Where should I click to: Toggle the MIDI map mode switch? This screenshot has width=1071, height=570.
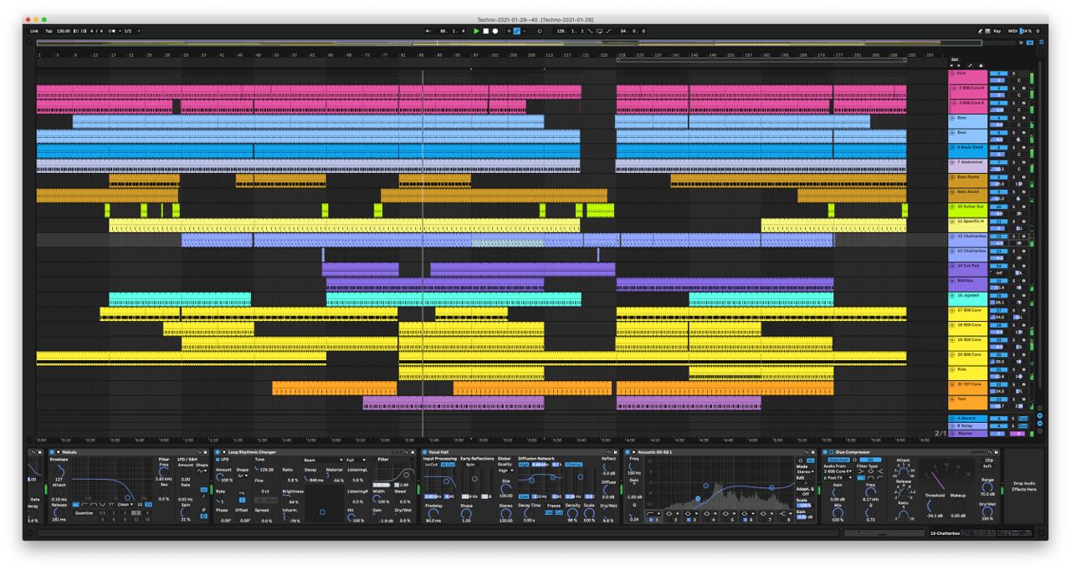pos(1012,31)
